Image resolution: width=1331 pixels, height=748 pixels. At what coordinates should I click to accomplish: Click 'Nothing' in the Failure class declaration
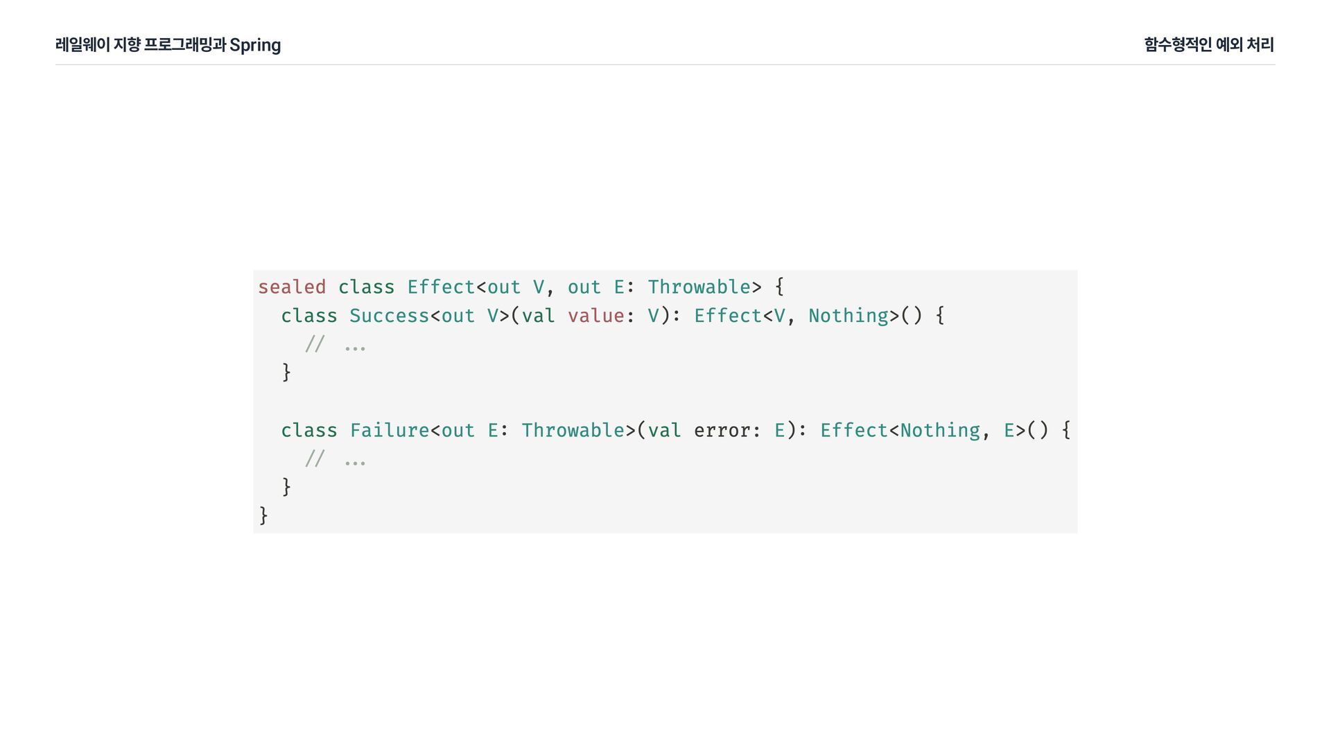click(940, 430)
